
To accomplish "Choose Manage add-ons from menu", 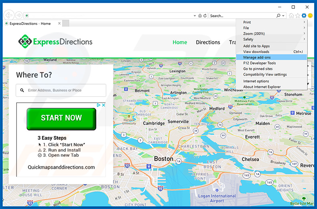I will pyautogui.click(x=272, y=57).
